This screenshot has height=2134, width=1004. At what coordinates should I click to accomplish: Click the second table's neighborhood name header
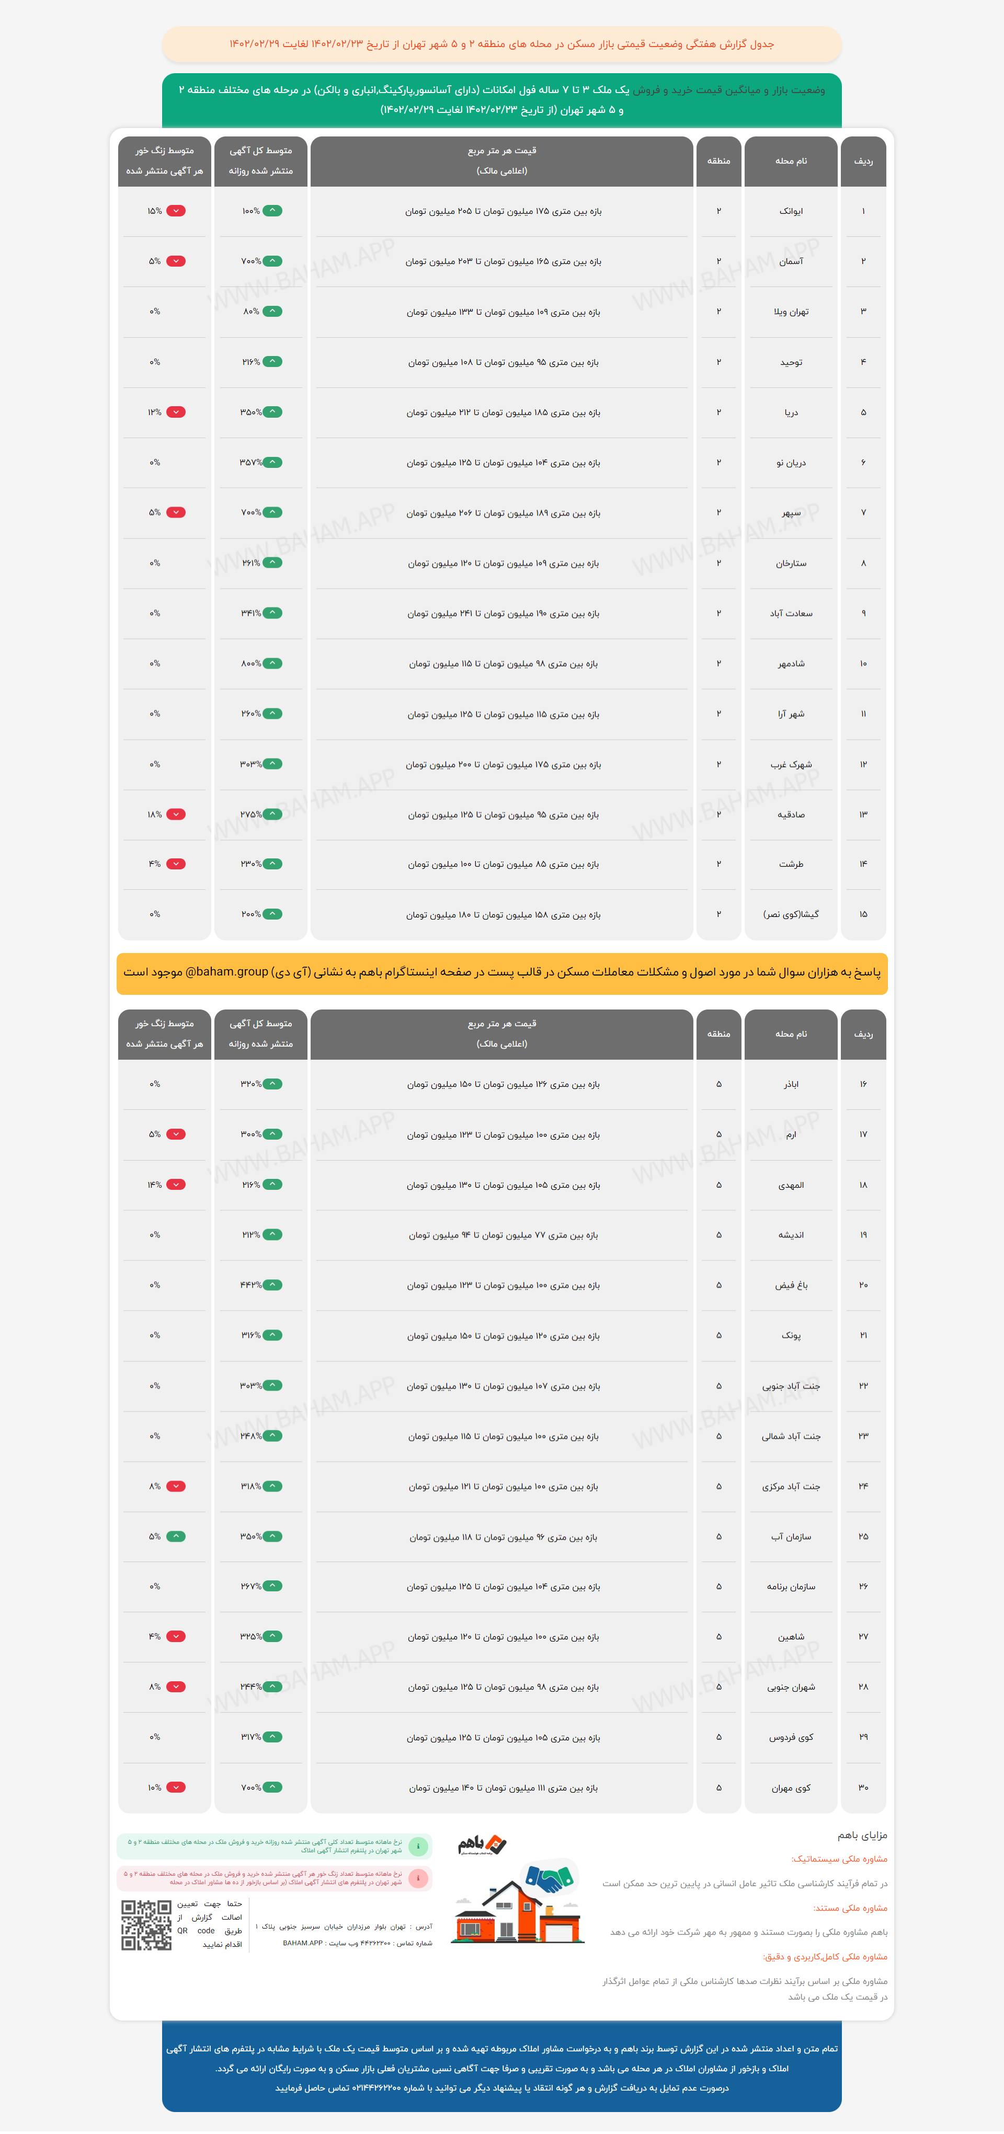(x=790, y=1034)
